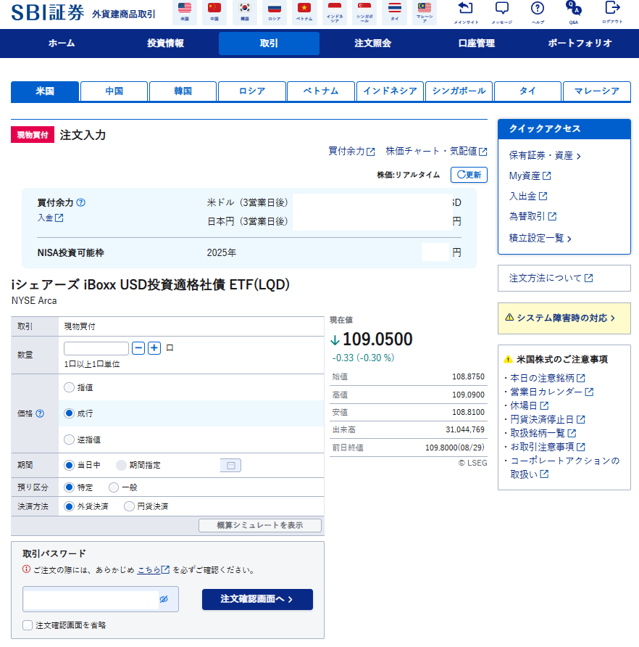Switch to シンガポール market tab

459,91
